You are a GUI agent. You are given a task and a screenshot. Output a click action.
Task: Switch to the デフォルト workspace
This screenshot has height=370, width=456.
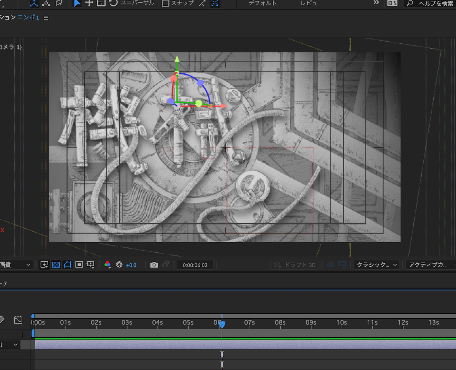[262, 3]
